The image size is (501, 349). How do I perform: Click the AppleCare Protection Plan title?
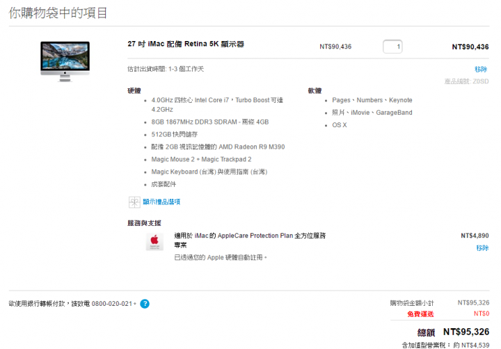pos(250,241)
